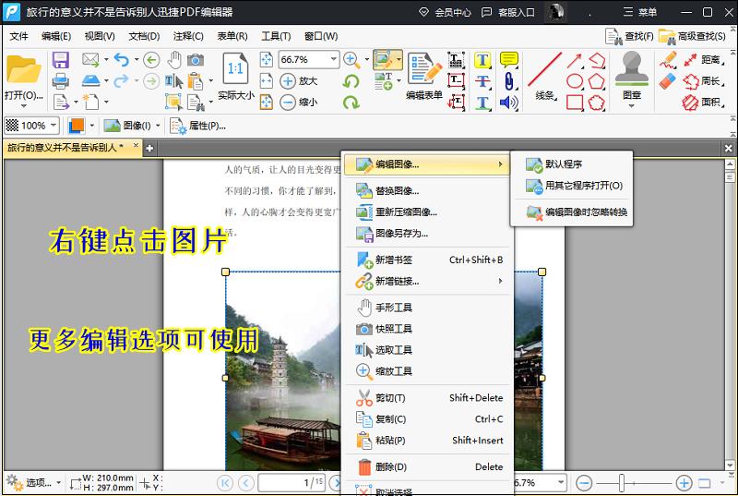Measure area with 面积 tool
Image resolution: width=738 pixels, height=496 pixels.
[703, 102]
